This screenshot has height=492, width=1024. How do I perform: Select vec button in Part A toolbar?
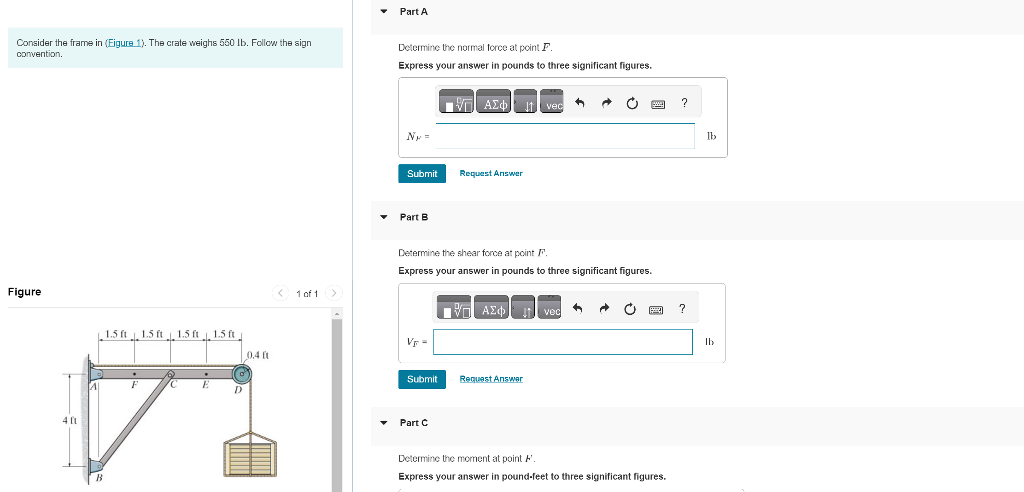[x=551, y=102]
